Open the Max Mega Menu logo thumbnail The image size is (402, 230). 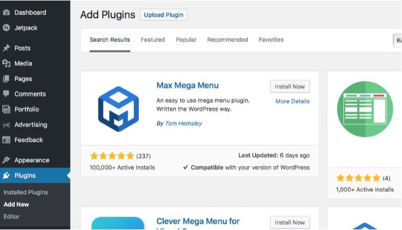[x=118, y=109]
